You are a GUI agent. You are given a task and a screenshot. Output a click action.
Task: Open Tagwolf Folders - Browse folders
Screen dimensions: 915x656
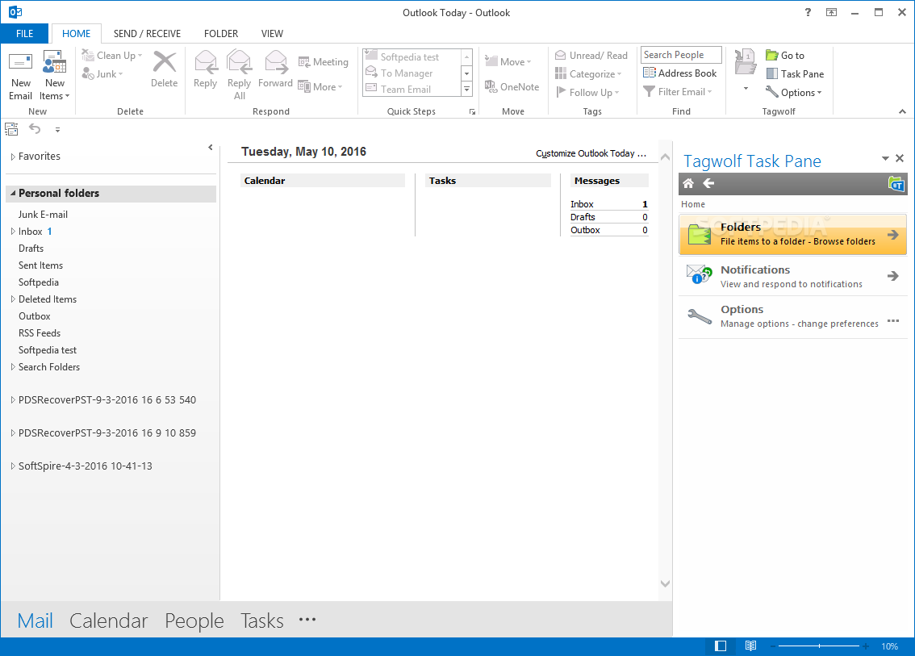pyautogui.click(x=792, y=235)
